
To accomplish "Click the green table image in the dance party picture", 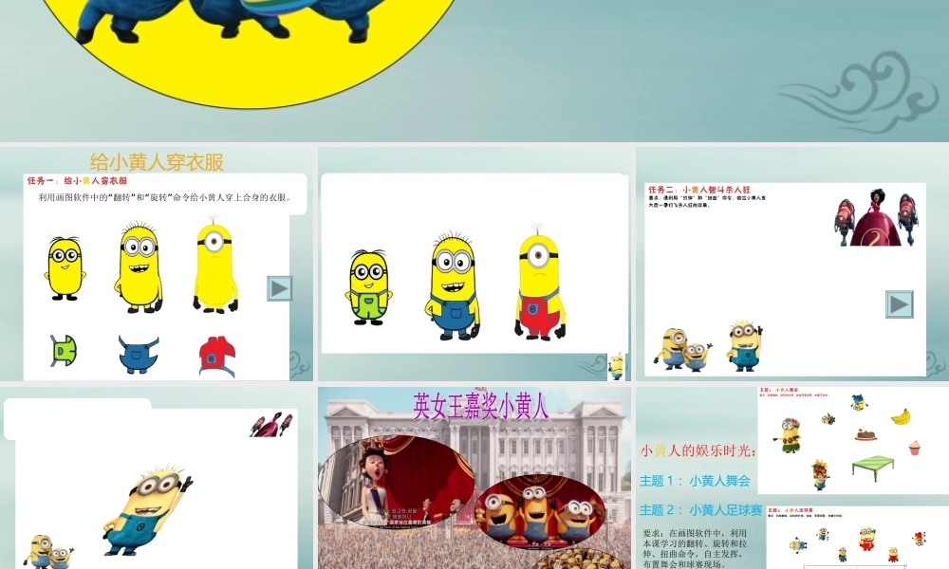I will 873,468.
